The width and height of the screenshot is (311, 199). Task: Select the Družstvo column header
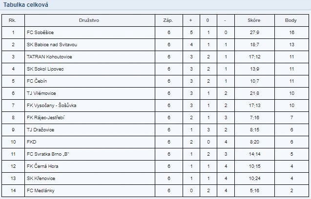coord(89,20)
